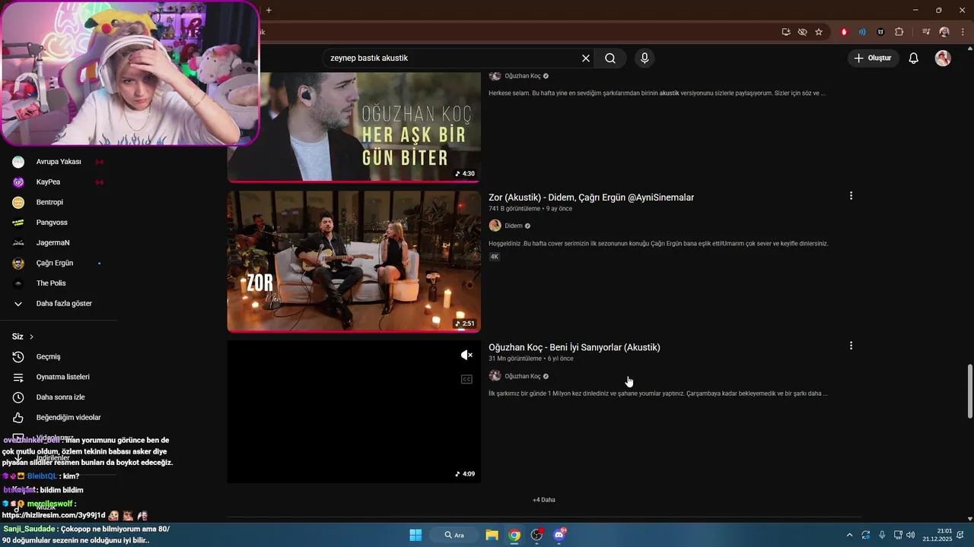This screenshot has width=974, height=547.
Task: Start voice search with the microphone
Action: [645, 58]
